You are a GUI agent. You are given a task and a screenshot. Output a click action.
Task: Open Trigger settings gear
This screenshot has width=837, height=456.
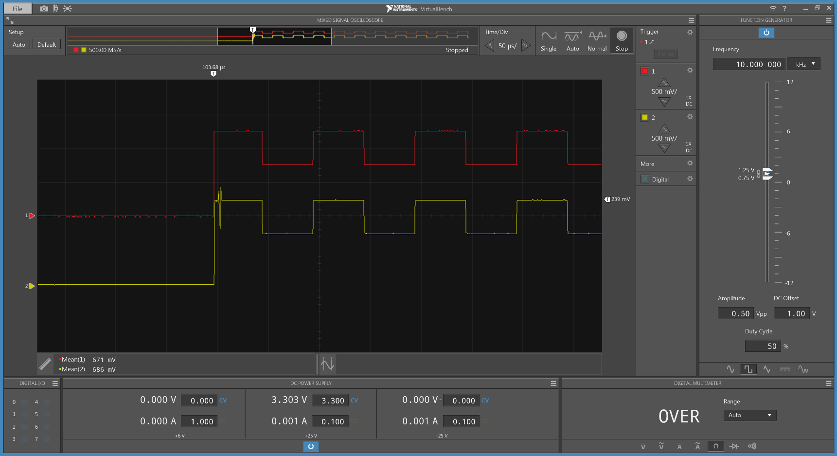click(x=690, y=32)
